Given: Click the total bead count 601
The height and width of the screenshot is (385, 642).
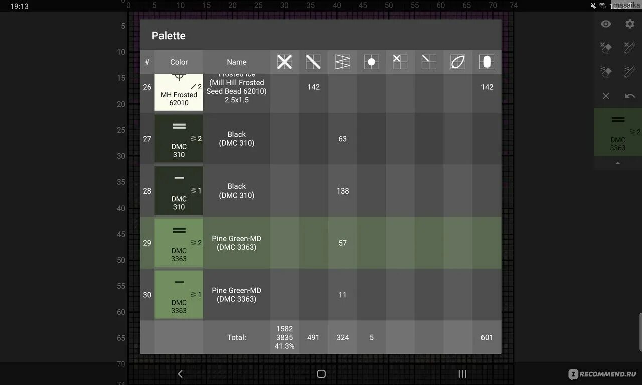Looking at the screenshot, I should click(487, 337).
